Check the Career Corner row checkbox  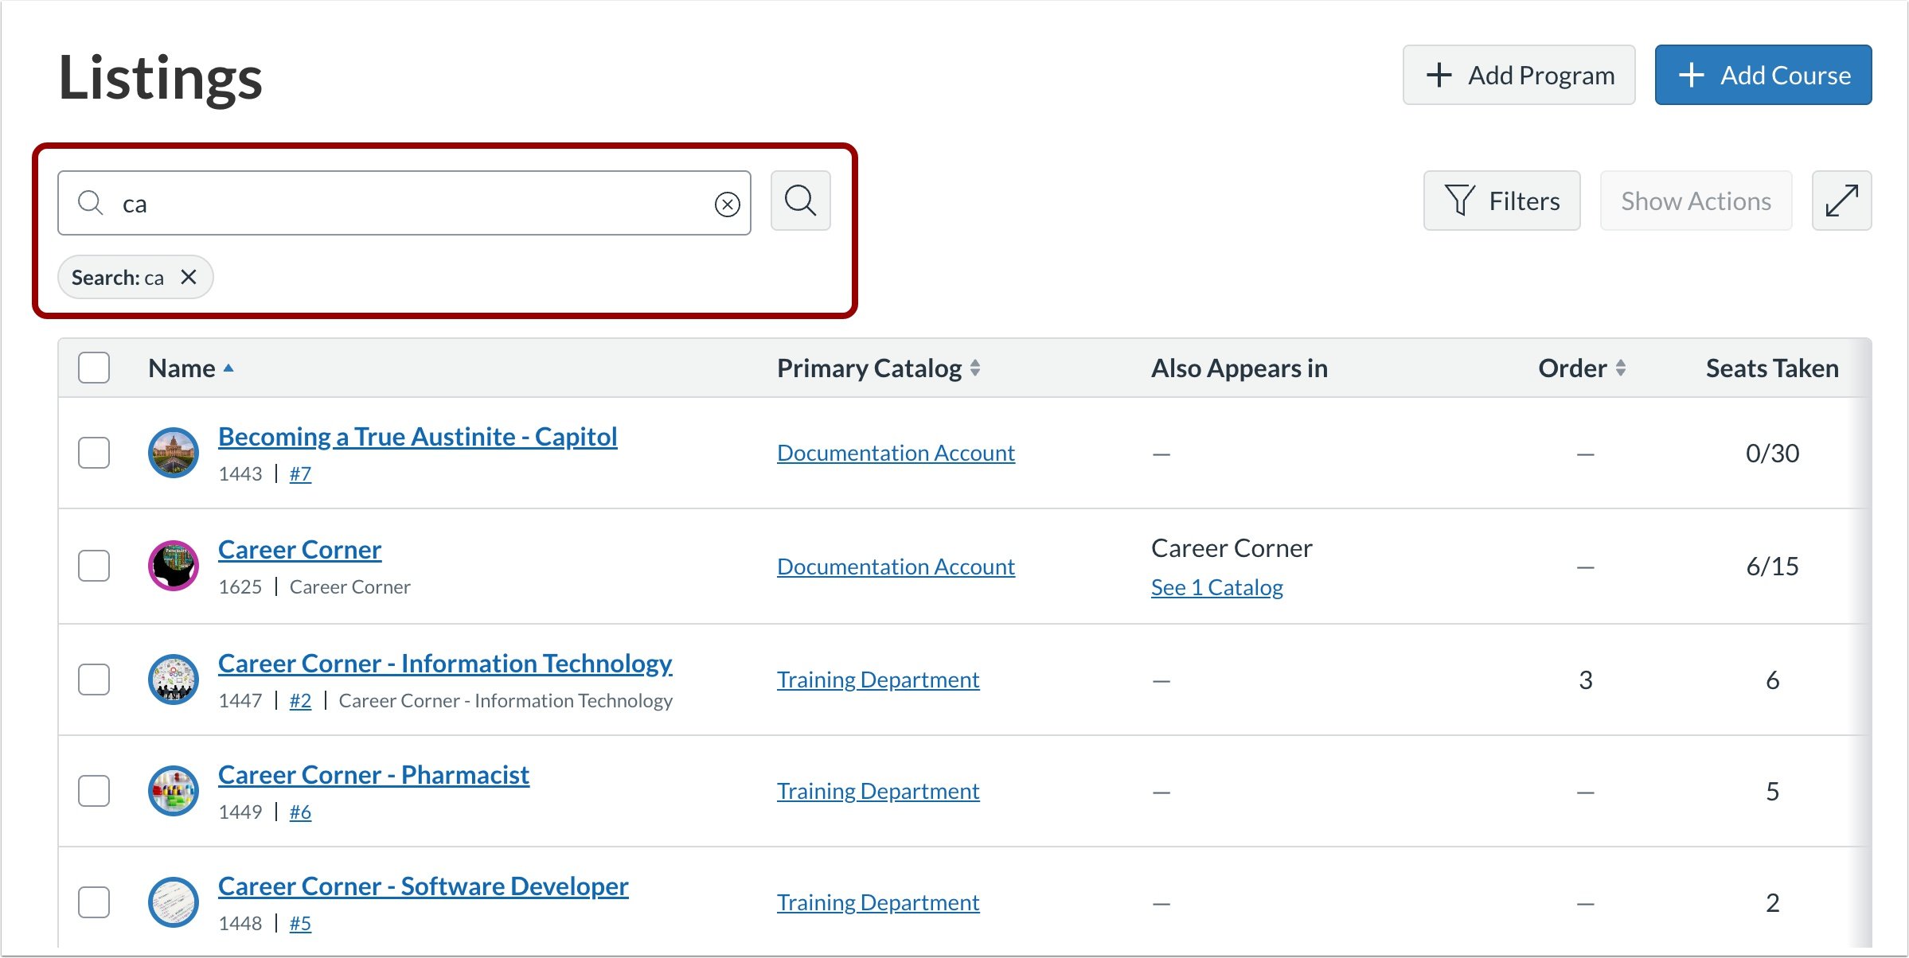point(94,566)
